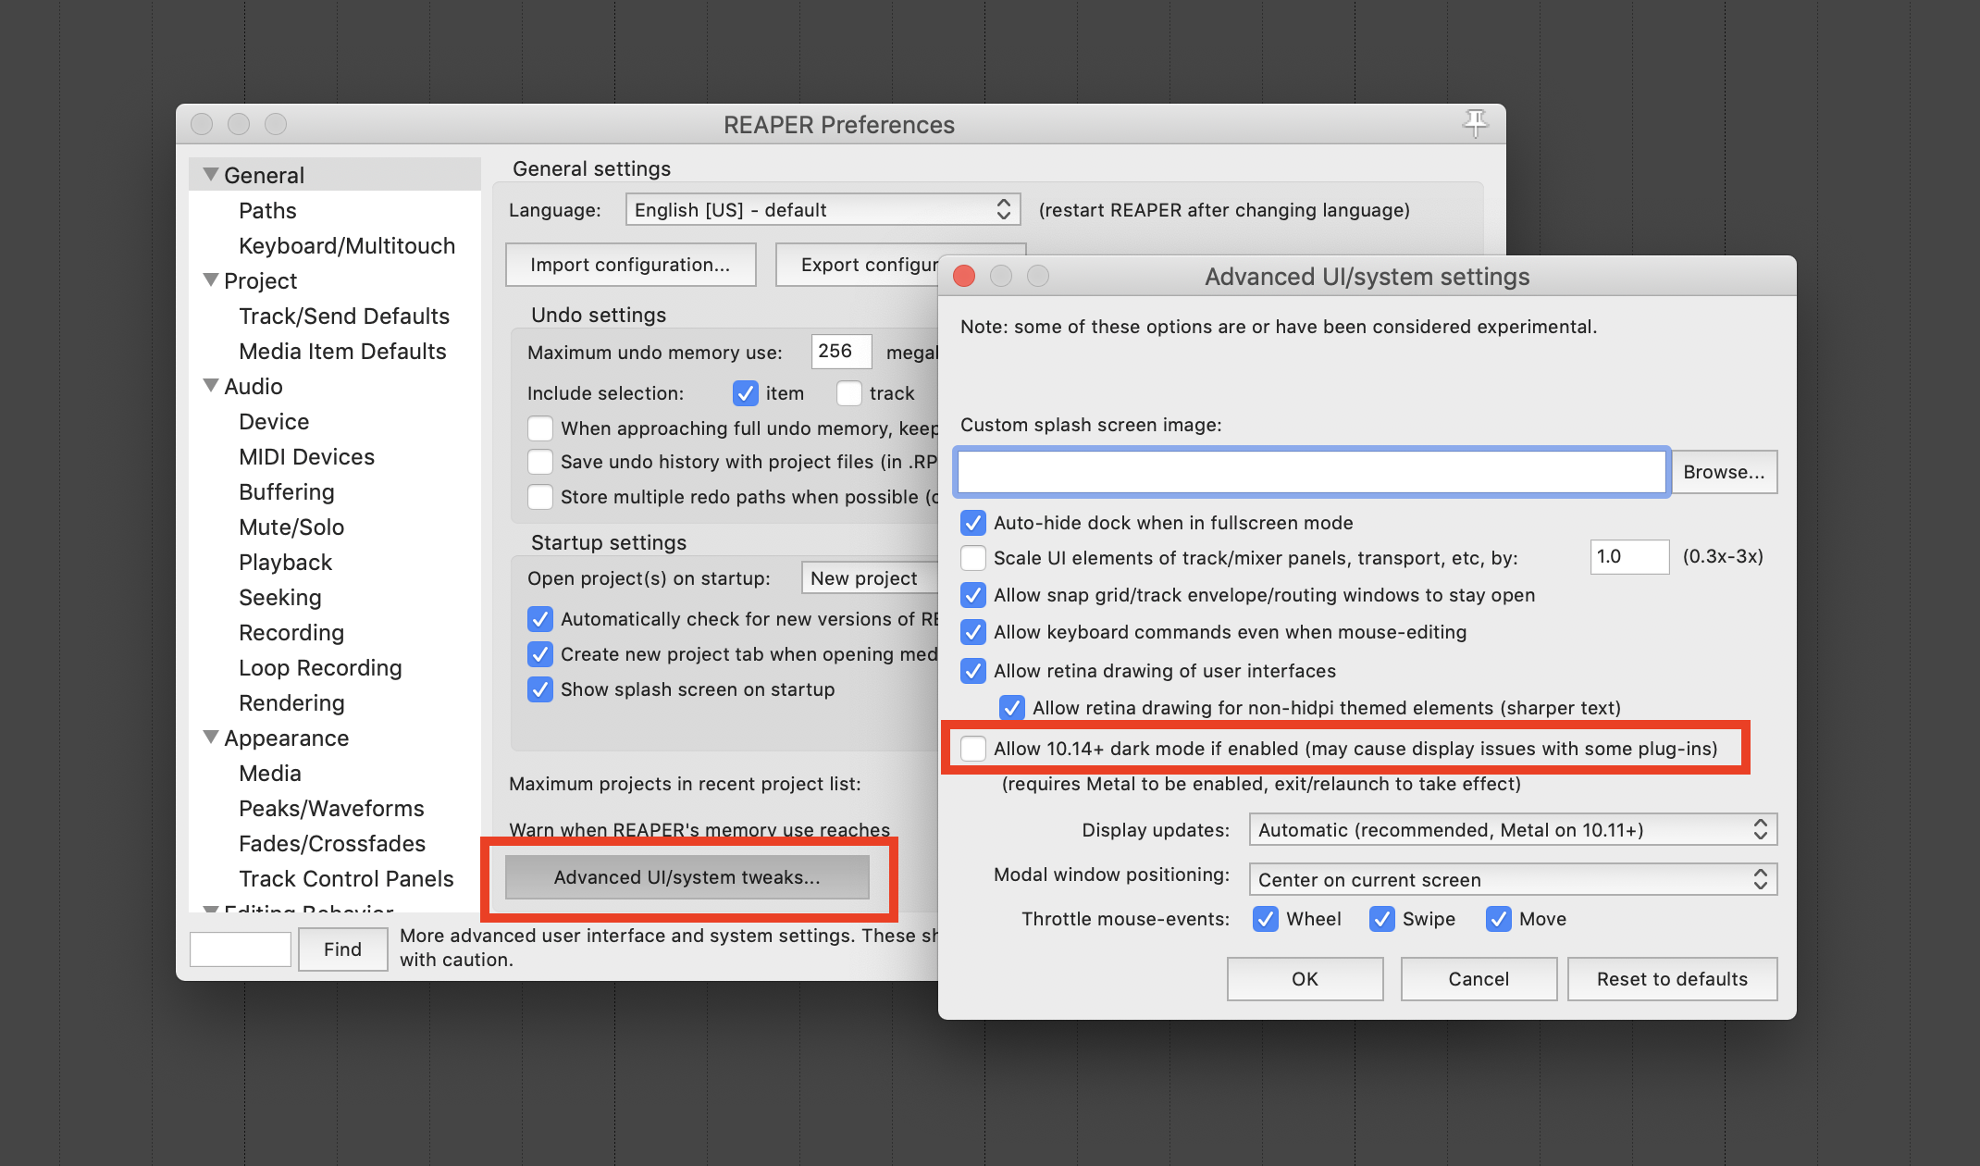Click Export configuration button

point(858,265)
